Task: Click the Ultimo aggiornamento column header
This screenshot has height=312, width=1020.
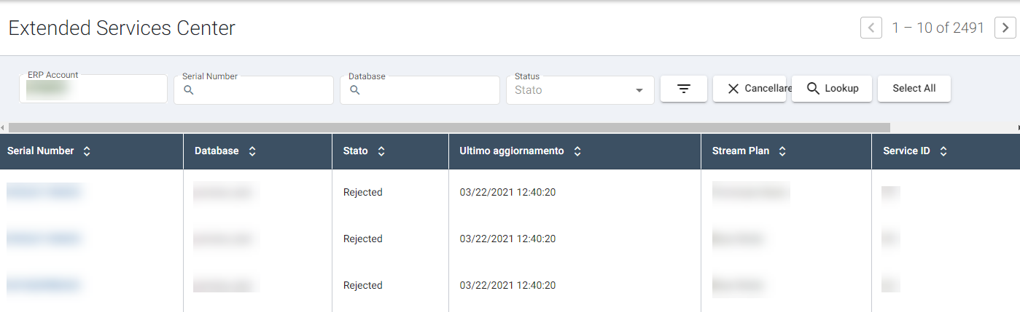Action: (511, 151)
